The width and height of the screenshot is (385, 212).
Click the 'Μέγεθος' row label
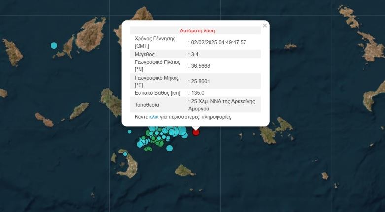click(145, 54)
